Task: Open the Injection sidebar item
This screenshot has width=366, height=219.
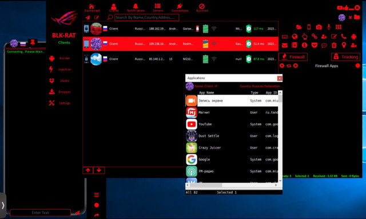Action: [x=59, y=70]
